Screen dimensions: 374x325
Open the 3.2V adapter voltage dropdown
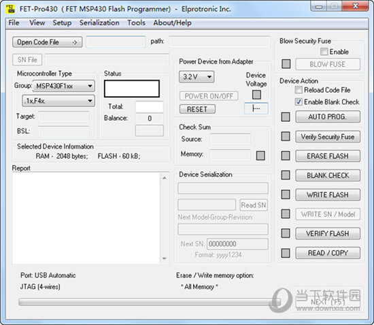click(197, 77)
